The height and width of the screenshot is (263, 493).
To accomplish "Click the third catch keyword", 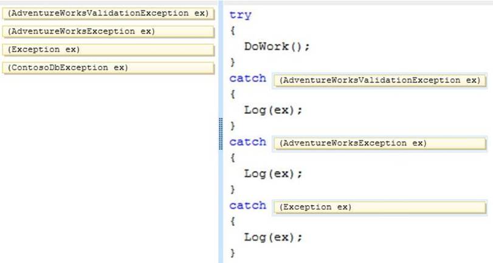I will pyautogui.click(x=247, y=206).
